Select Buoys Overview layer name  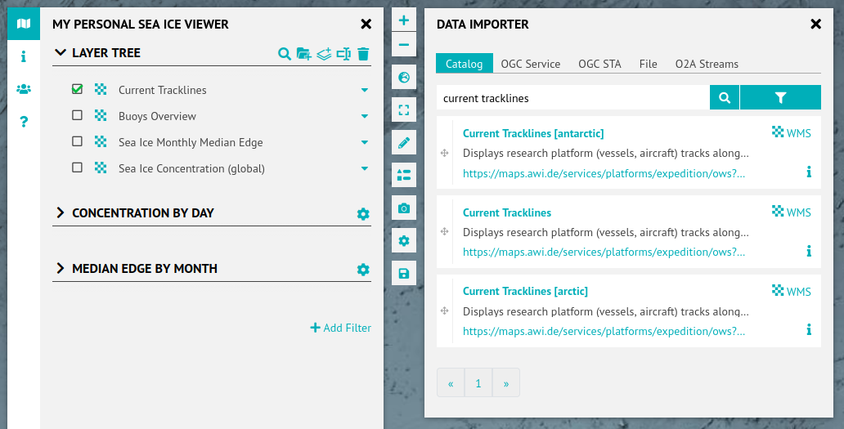point(157,116)
